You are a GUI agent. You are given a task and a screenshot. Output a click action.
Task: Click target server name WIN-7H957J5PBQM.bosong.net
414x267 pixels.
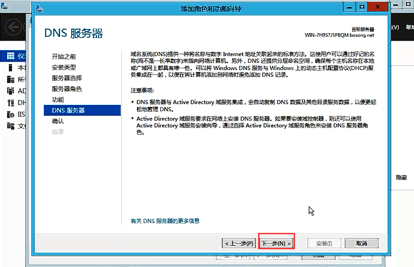tap(339, 35)
